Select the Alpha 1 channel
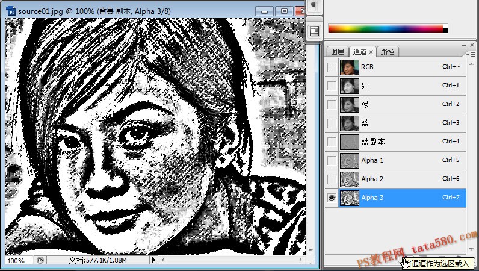Viewport: 479px width, 271px height. (395, 160)
